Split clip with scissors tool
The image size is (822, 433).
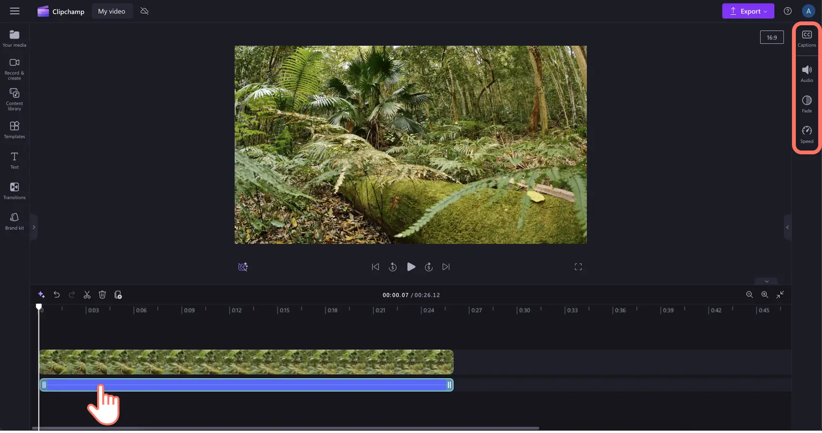tap(87, 295)
